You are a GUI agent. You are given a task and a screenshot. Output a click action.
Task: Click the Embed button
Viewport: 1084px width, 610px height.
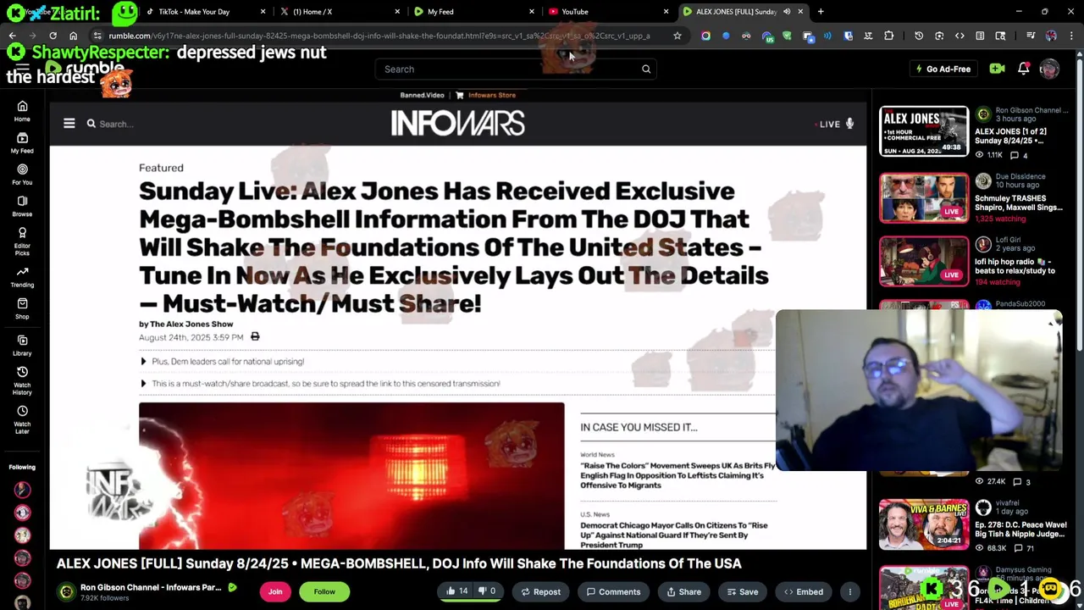coord(803,592)
